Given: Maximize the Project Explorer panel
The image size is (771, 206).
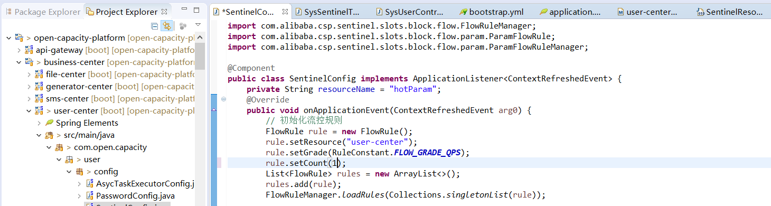Looking at the screenshot, I should click(x=196, y=10).
